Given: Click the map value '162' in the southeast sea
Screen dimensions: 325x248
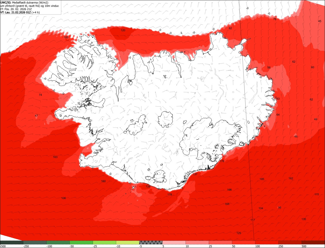Looking at the screenshot, I should click(x=291, y=178).
